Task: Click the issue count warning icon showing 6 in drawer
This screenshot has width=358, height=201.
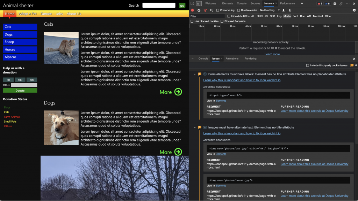Action: point(352,65)
